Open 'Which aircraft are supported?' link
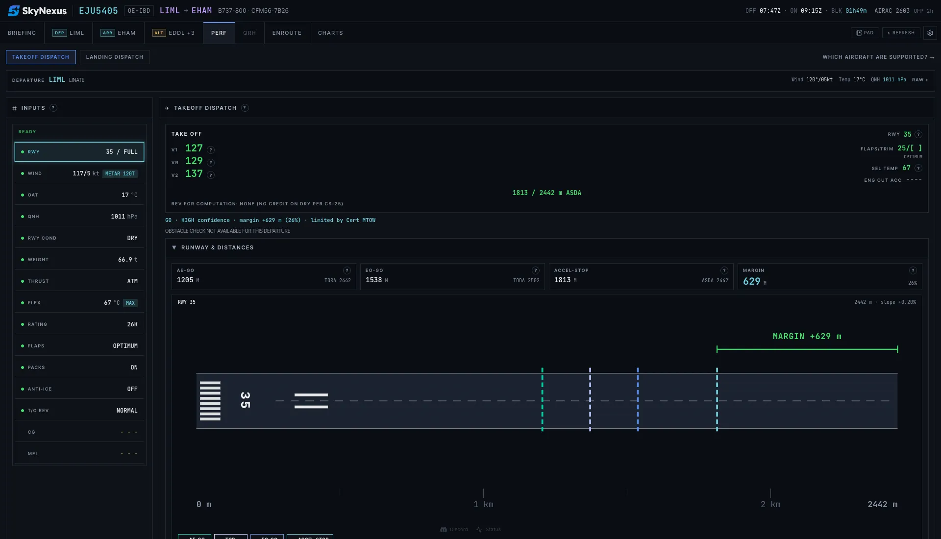The image size is (941, 539). click(x=879, y=57)
